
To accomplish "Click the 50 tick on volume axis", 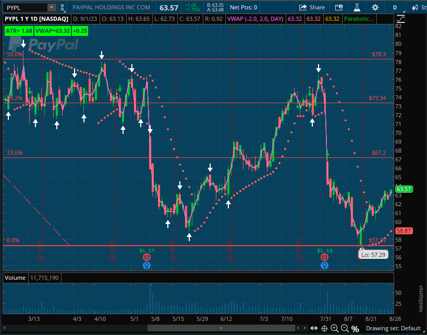I will click(x=398, y=293).
